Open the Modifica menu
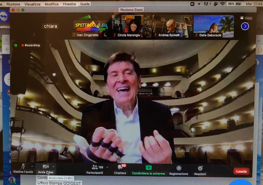 tap(52, 4)
